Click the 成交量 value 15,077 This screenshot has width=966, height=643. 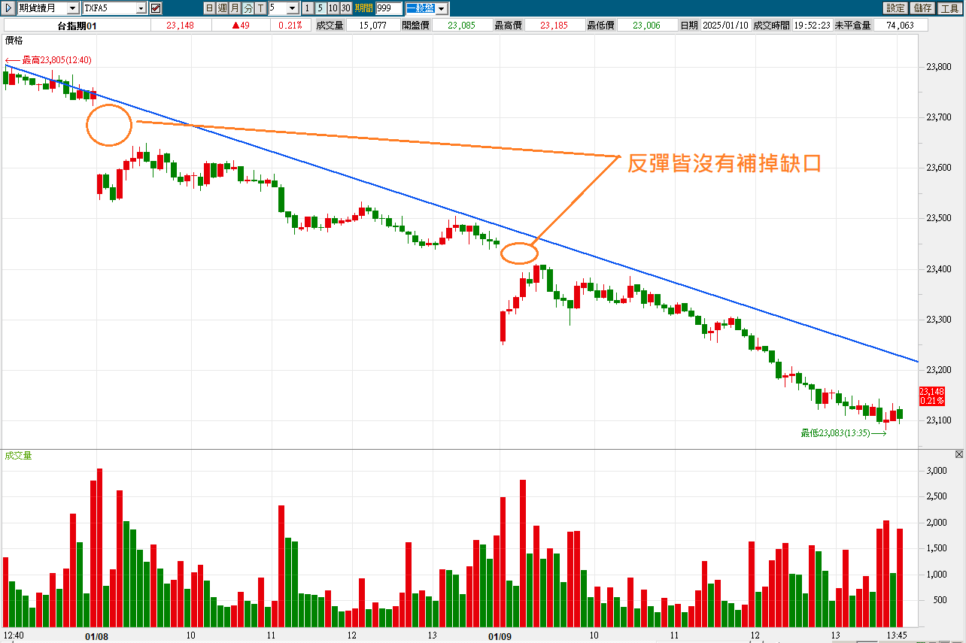[x=372, y=26]
